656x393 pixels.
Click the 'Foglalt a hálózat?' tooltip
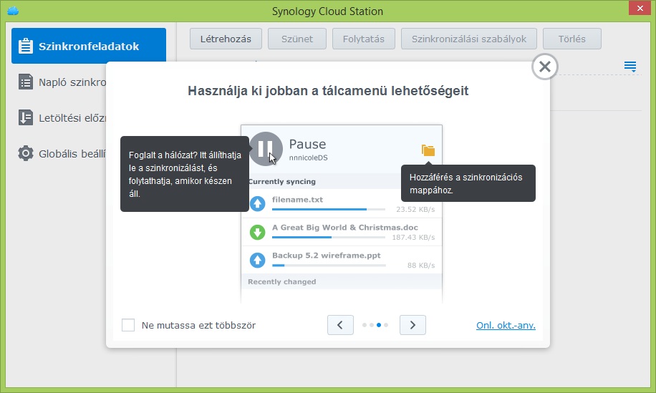point(185,174)
